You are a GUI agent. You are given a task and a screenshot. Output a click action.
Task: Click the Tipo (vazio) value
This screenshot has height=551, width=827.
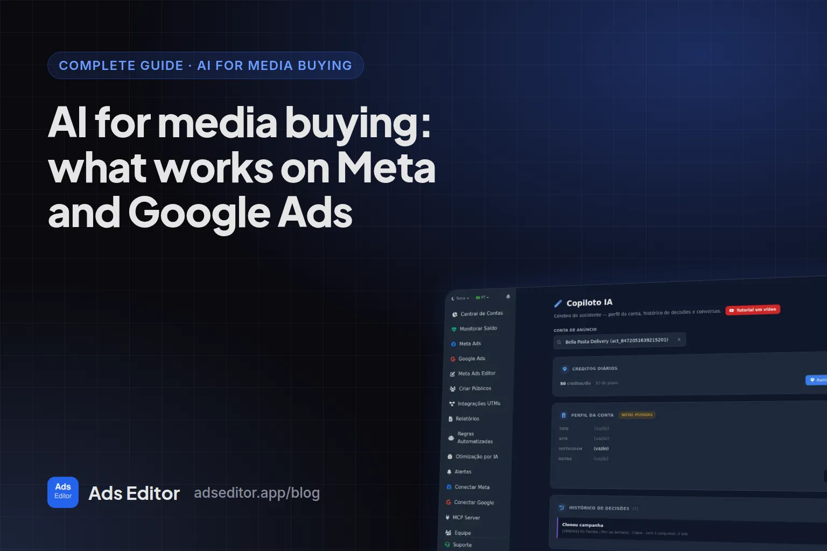[601, 428]
